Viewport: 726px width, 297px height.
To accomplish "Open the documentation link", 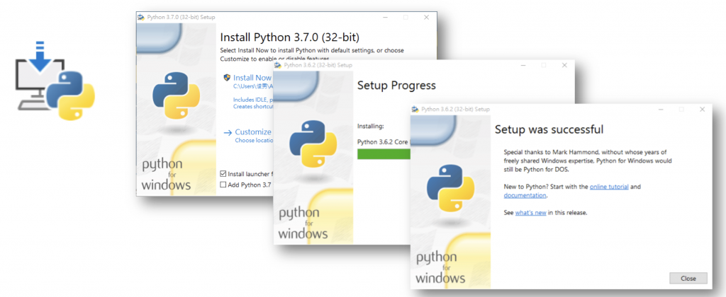I will point(525,195).
